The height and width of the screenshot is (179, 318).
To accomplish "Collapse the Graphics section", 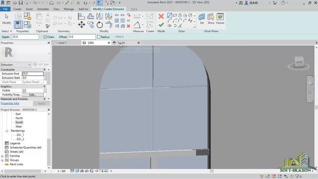I will point(44,87).
